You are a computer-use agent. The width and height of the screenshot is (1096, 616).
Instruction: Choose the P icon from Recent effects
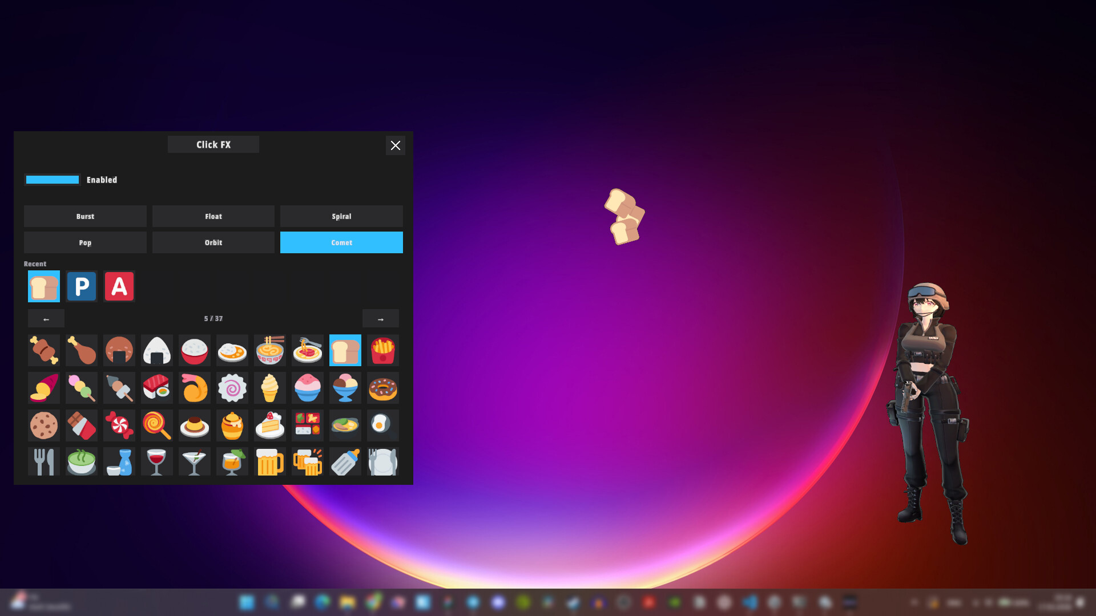(82, 286)
